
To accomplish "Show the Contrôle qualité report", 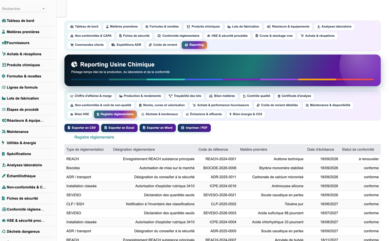I will pos(256,96).
